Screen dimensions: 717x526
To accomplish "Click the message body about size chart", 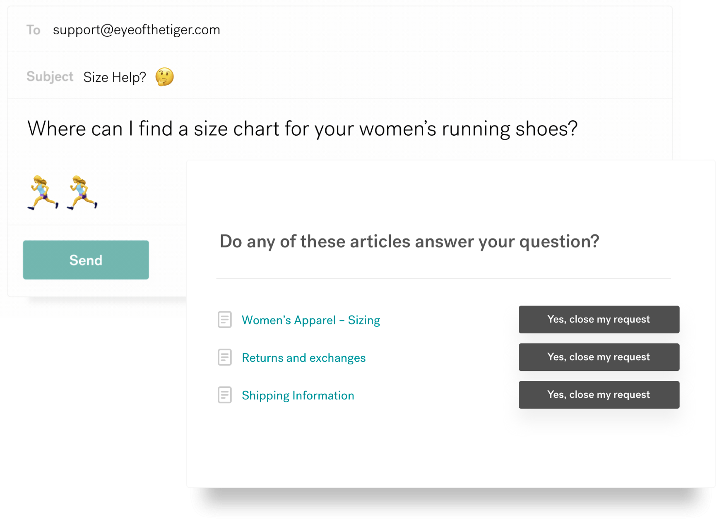I will click(x=302, y=129).
